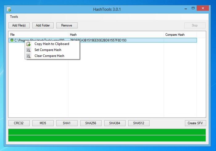This screenshot has height=151, width=216.
Task: Click the Add Folder button
Action: [x=43, y=26]
